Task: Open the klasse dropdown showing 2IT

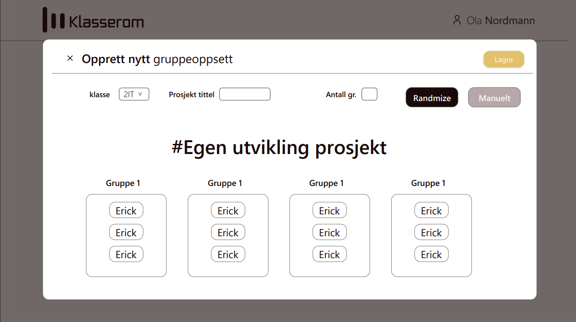Action: coord(134,94)
